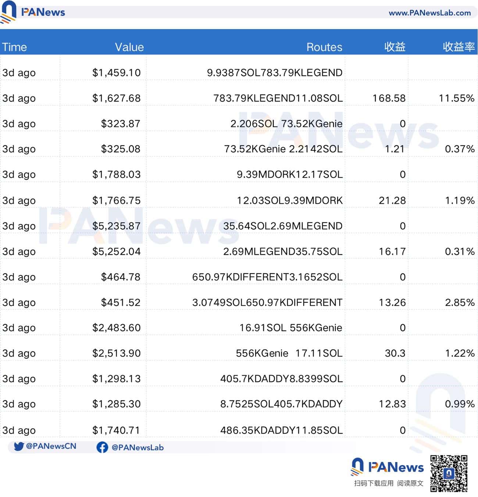Viewport: 478px width, 497px height.
Task: Click the yield rate 11.55%
Action: (x=457, y=98)
